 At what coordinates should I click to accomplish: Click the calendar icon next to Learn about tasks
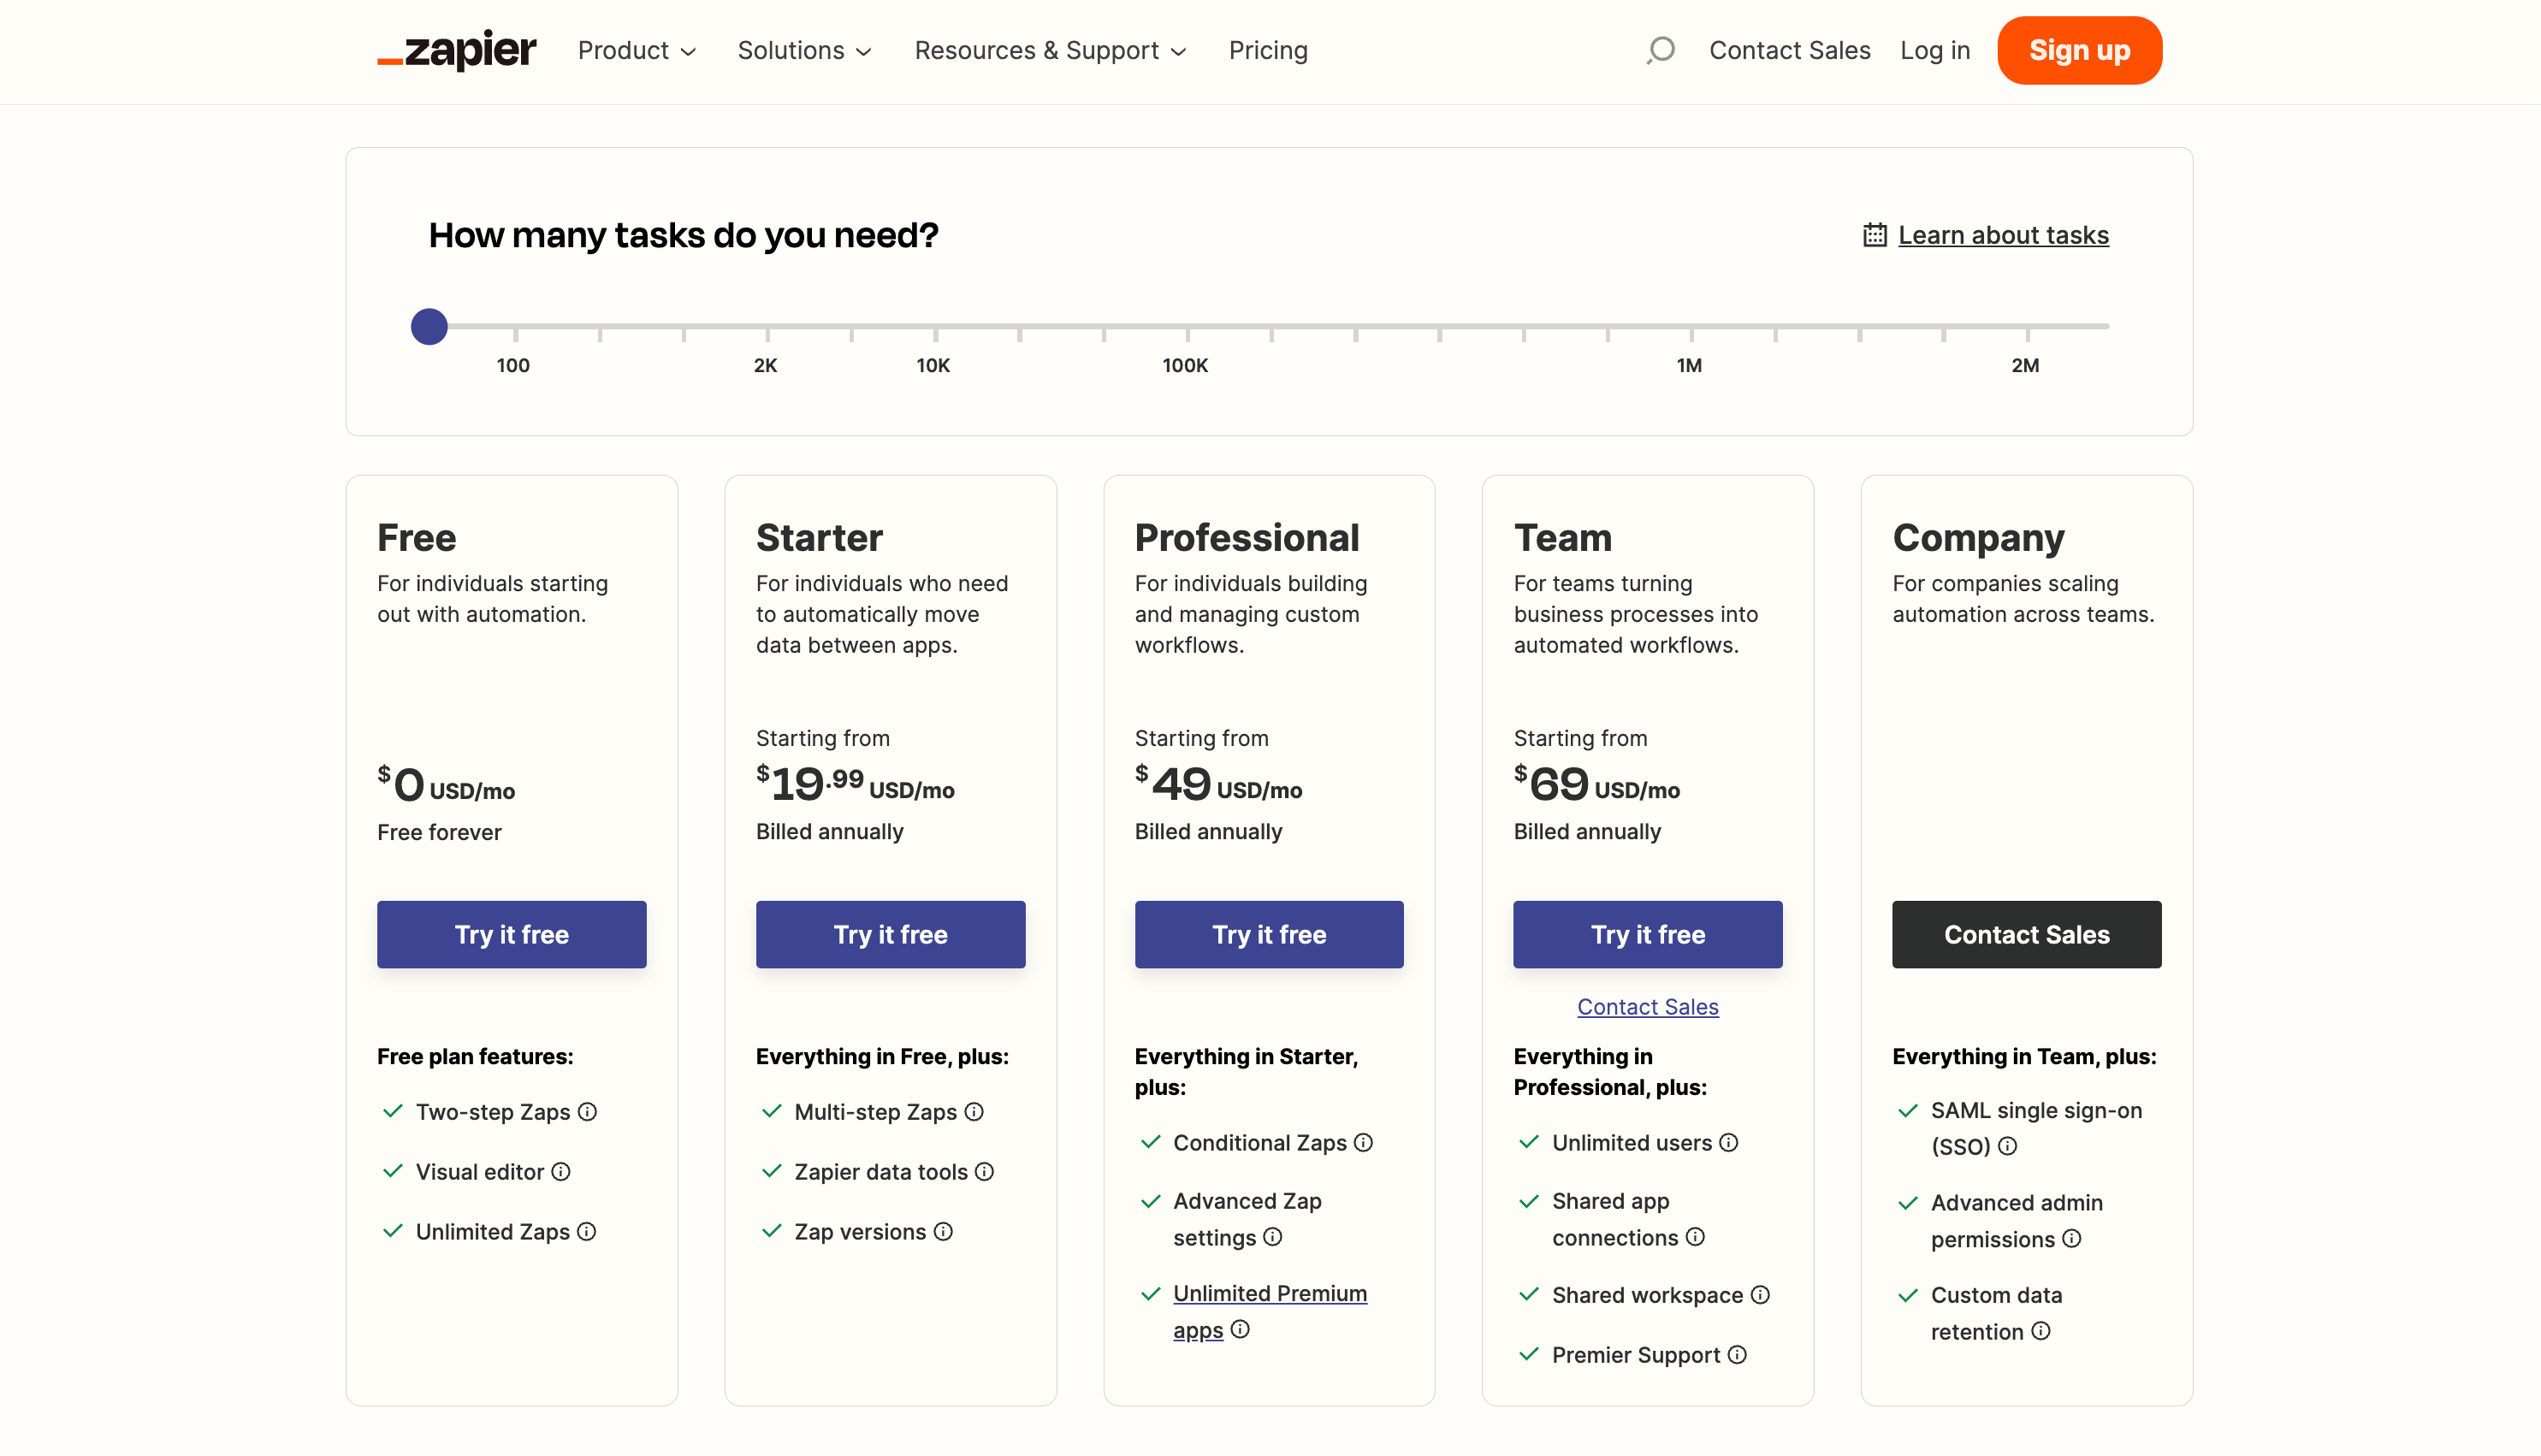pos(1875,234)
